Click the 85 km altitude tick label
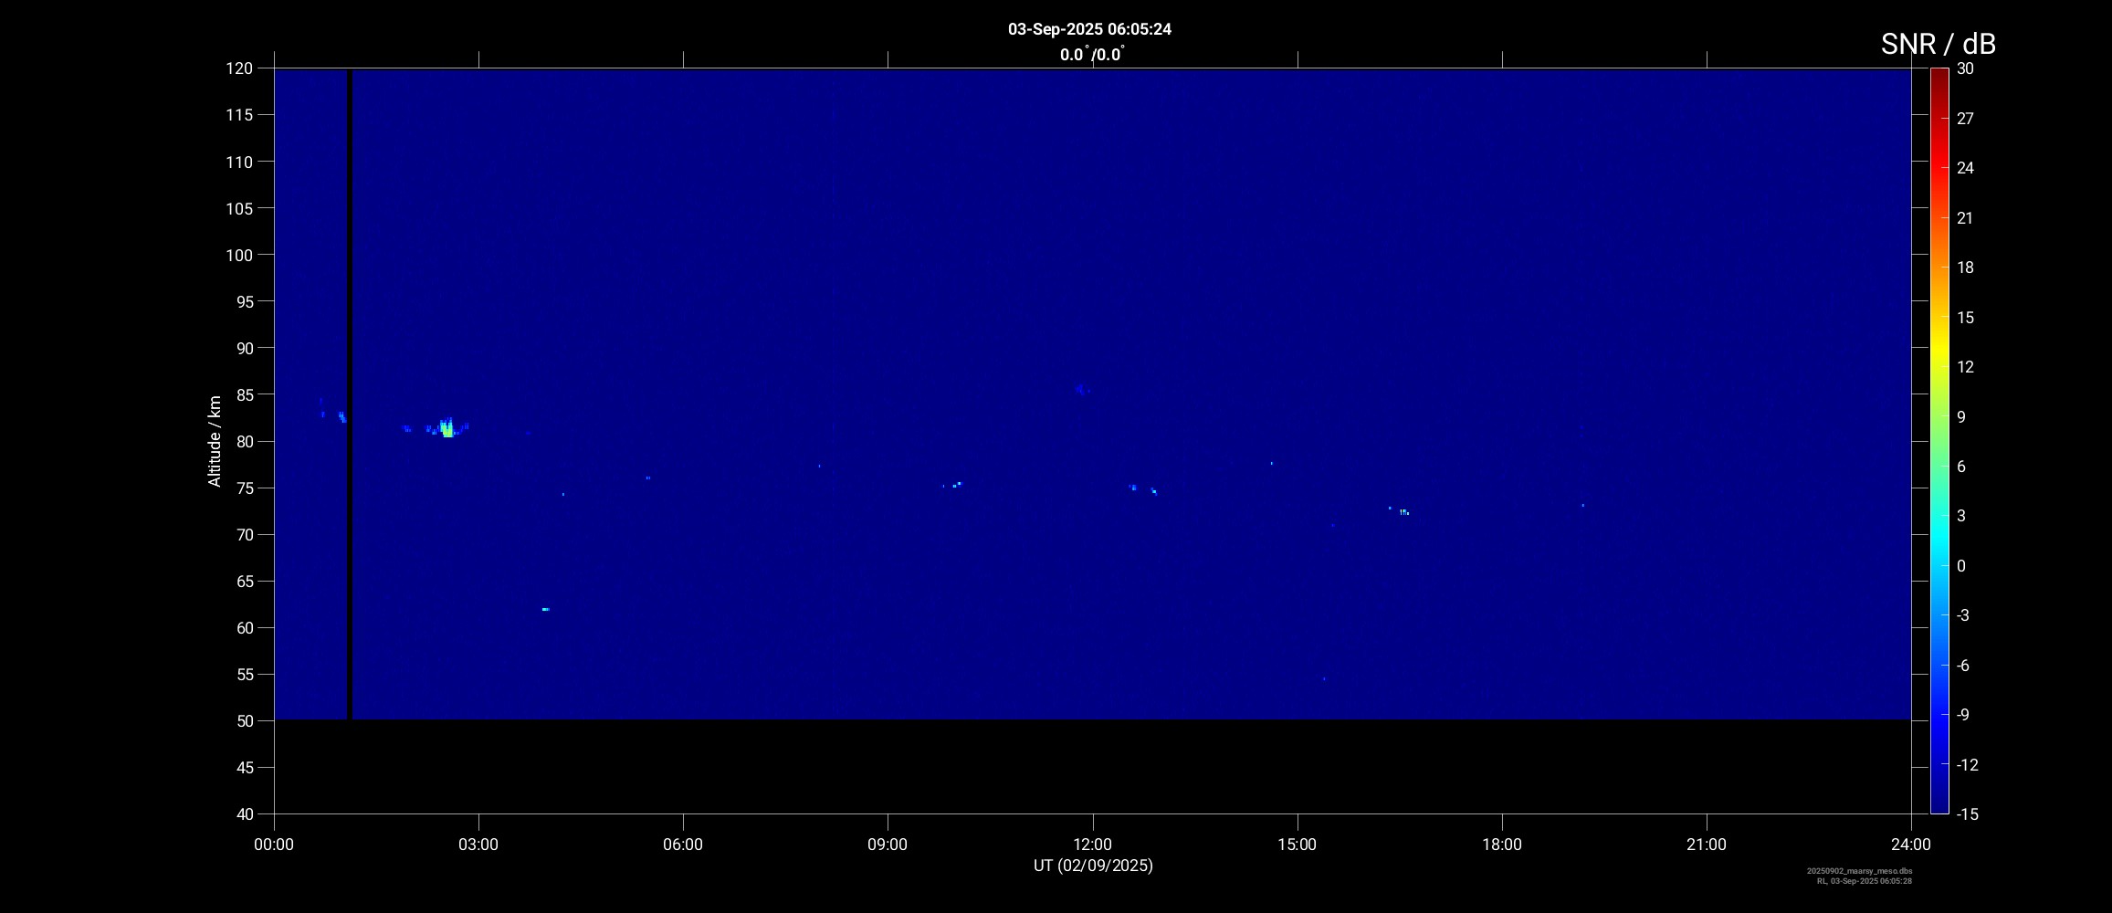 click(242, 394)
